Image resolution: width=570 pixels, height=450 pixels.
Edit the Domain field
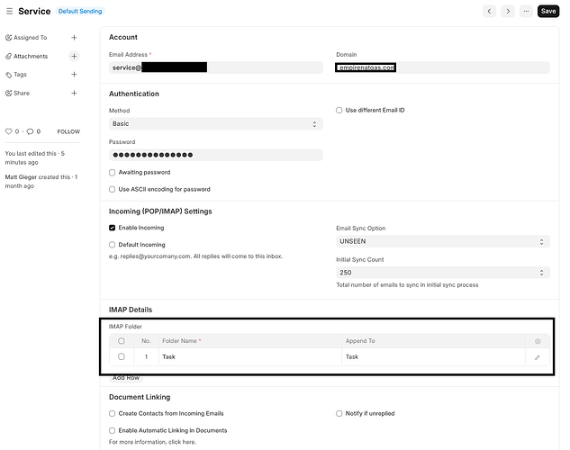pyautogui.click(x=443, y=67)
